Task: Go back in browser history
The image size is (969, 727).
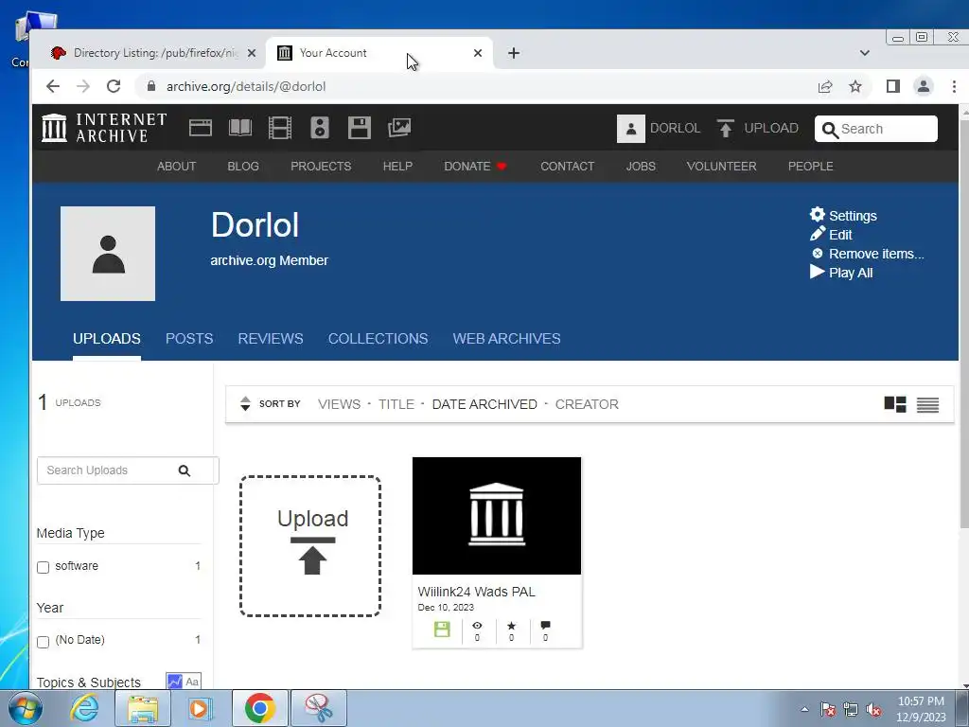Action: click(x=53, y=86)
